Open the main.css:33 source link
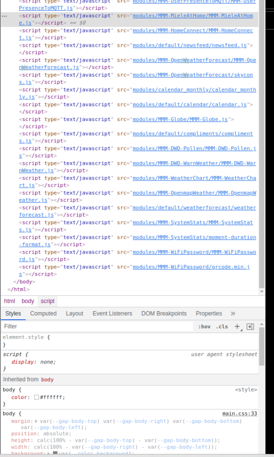Screen dimensions: 274x457 point(239,414)
